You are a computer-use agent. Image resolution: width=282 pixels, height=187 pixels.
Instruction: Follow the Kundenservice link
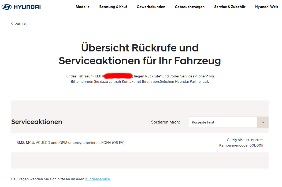point(98,179)
